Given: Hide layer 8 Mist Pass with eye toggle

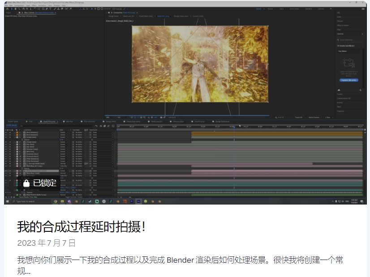Looking at the screenshot, I should (6, 152).
